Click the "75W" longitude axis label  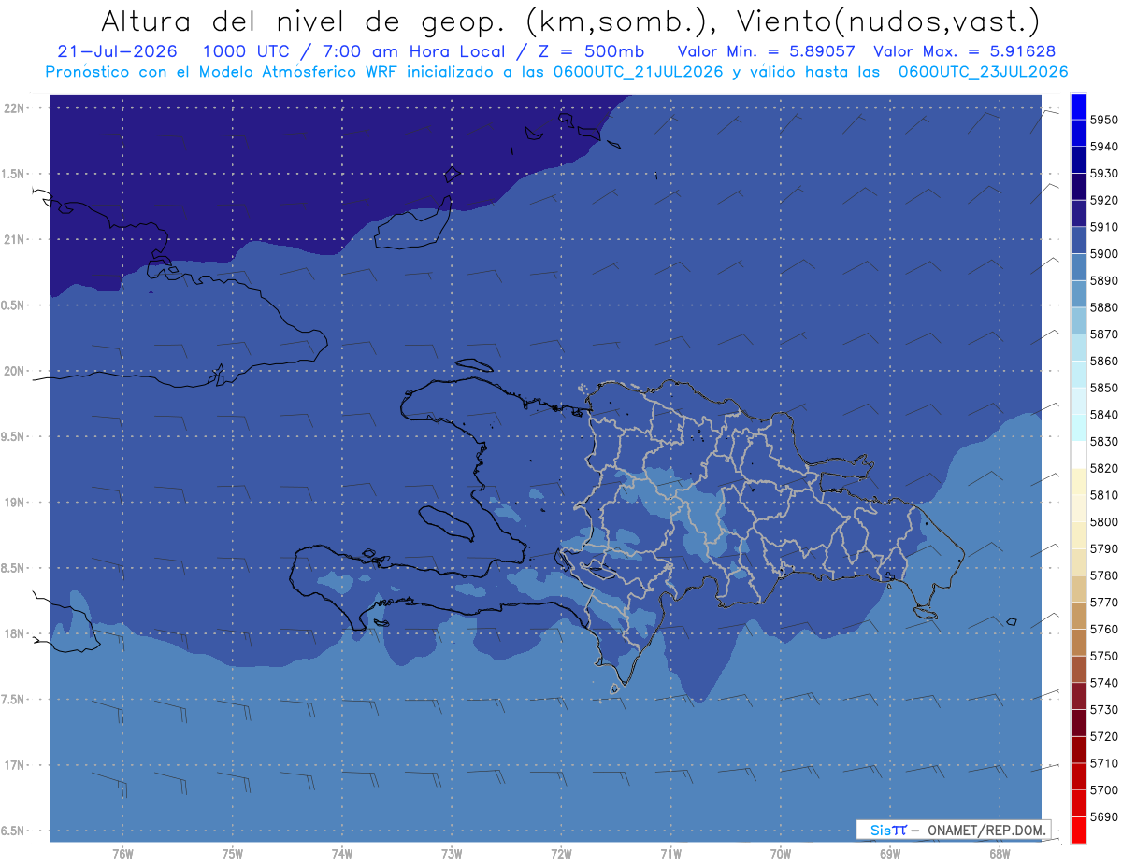tap(233, 854)
